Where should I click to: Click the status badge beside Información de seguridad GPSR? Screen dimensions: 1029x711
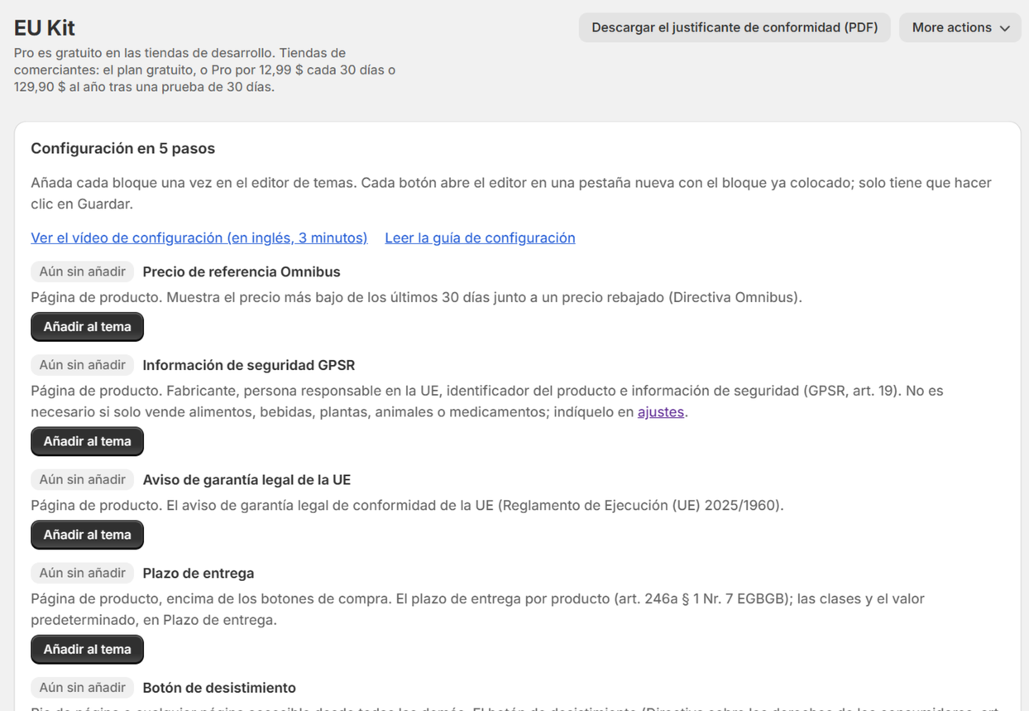tap(82, 365)
